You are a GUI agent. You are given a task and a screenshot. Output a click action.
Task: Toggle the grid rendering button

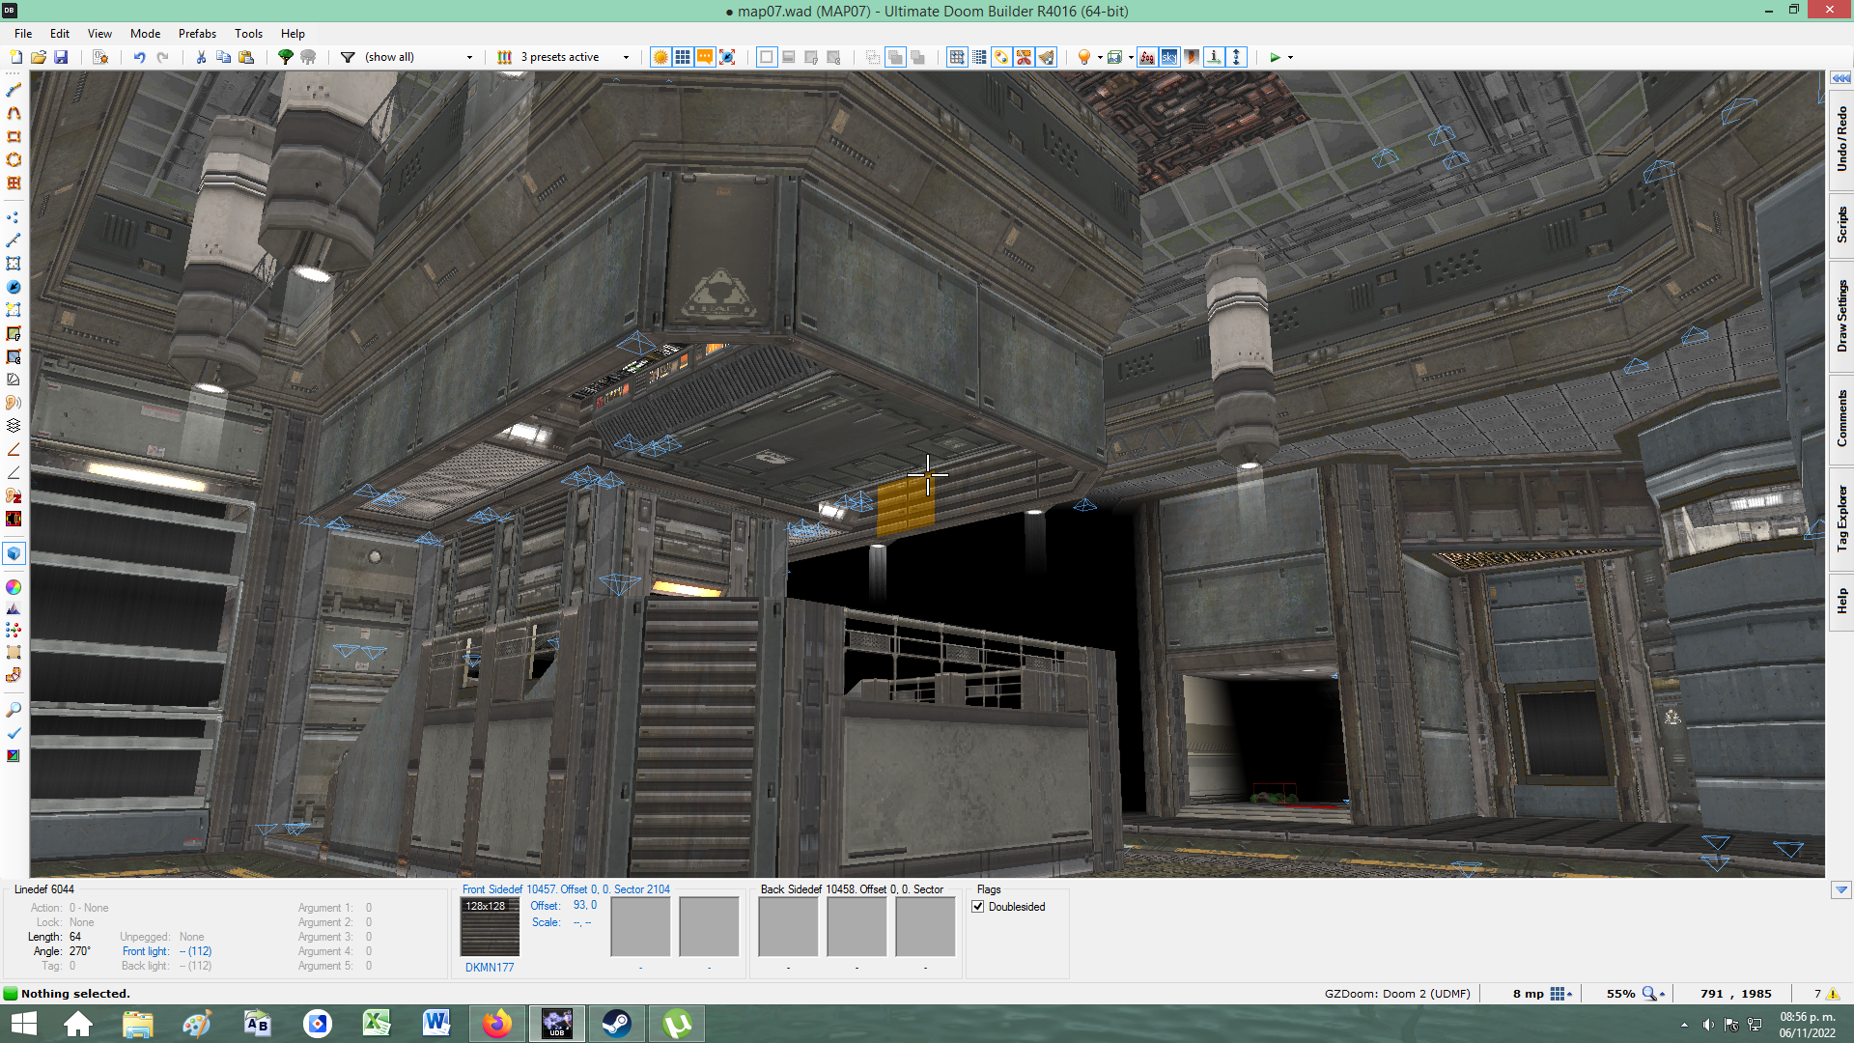pyautogui.click(x=683, y=57)
